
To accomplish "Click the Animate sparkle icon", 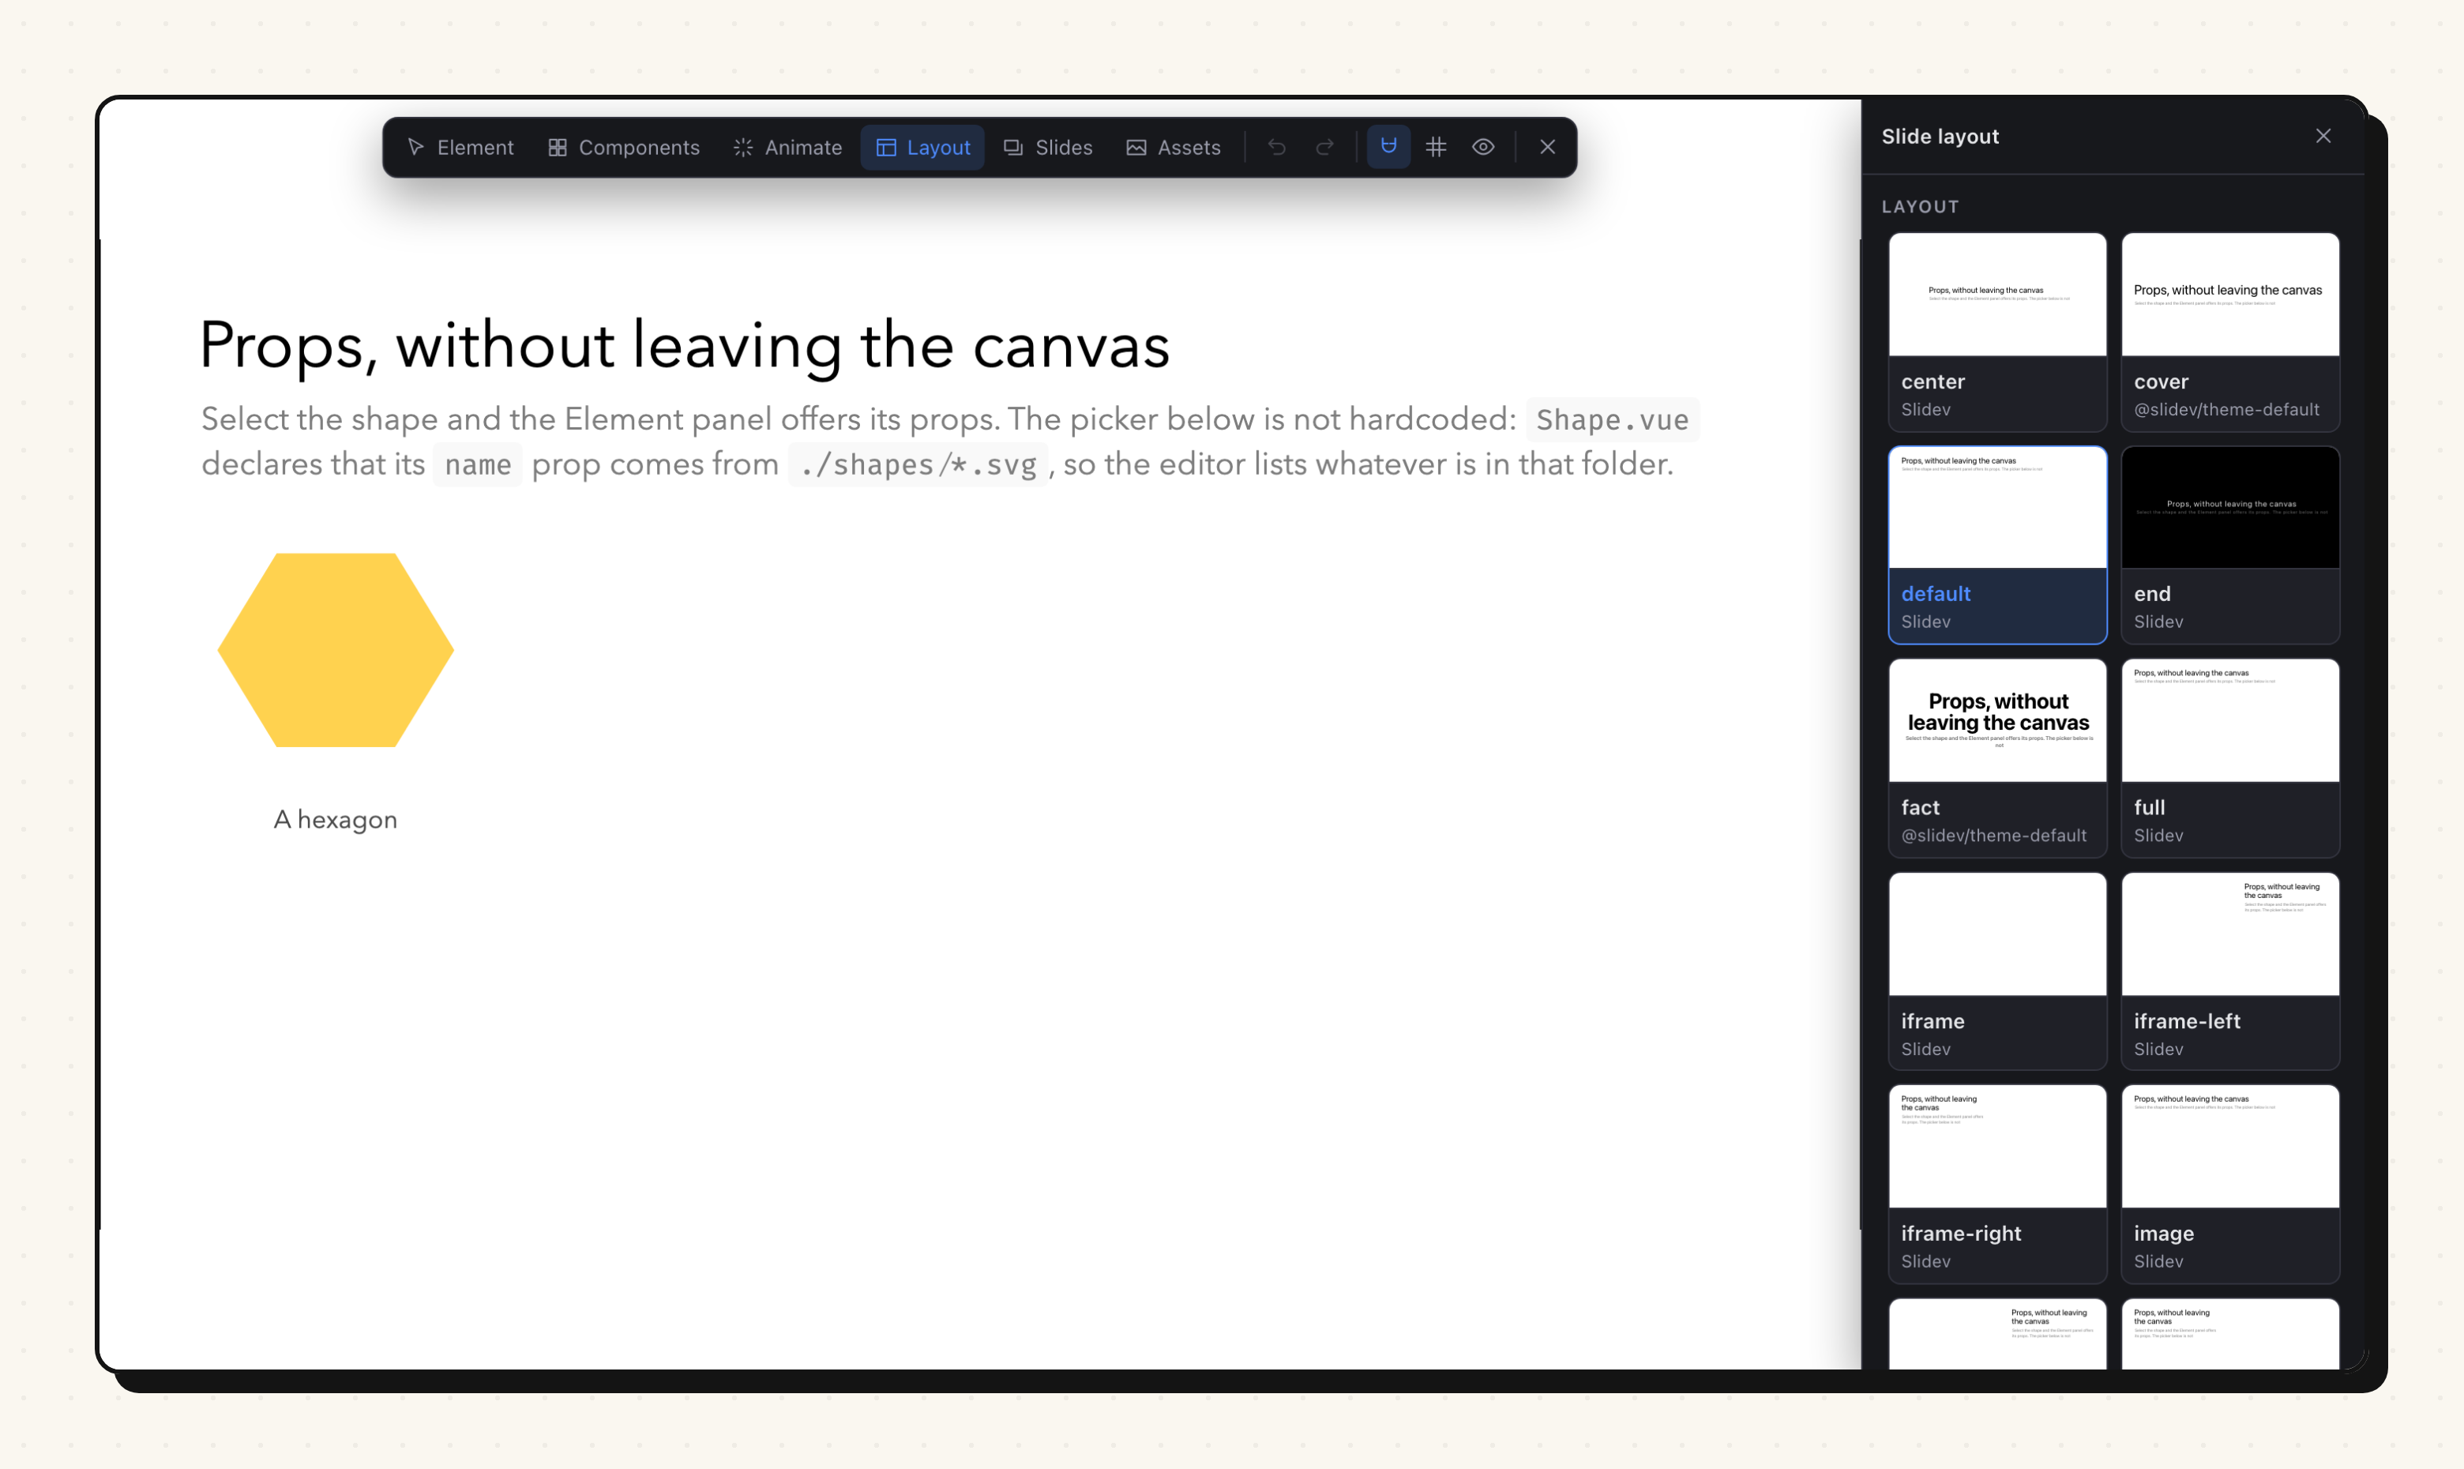I will (743, 148).
